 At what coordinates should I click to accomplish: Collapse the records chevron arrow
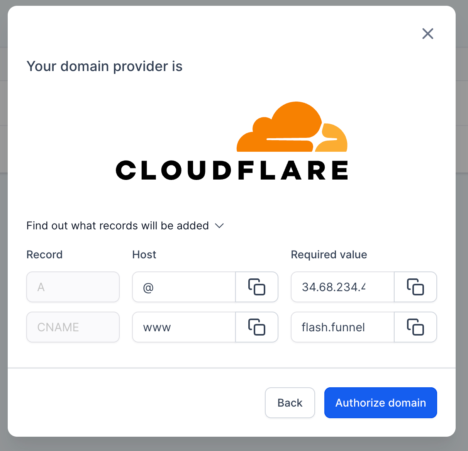coord(219,225)
